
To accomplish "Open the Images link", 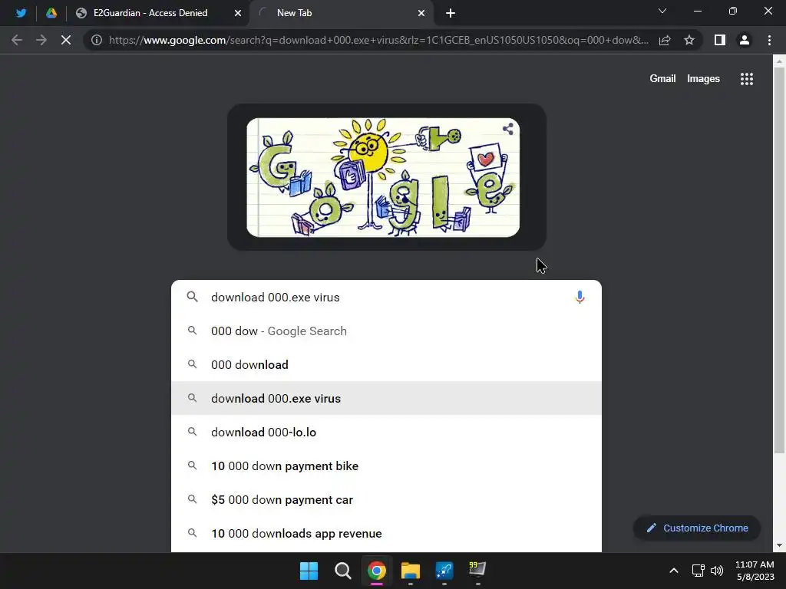I will (703, 79).
